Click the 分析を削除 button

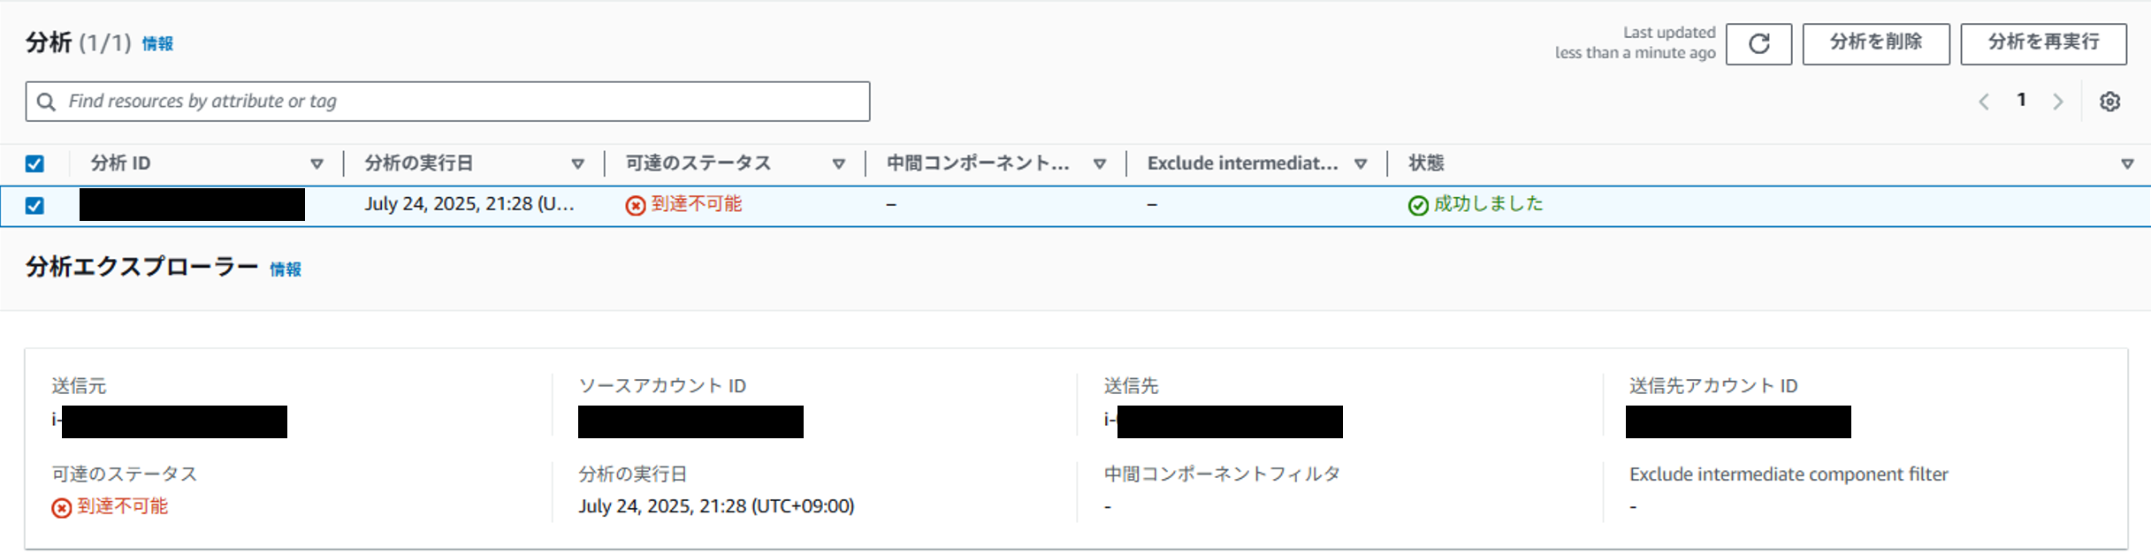pyautogui.click(x=1876, y=43)
